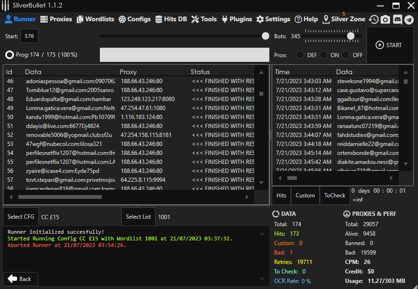Click time entry 7/21/2023 3:43:03 AM
Screen dimensions: 418x289
tap(303, 81)
